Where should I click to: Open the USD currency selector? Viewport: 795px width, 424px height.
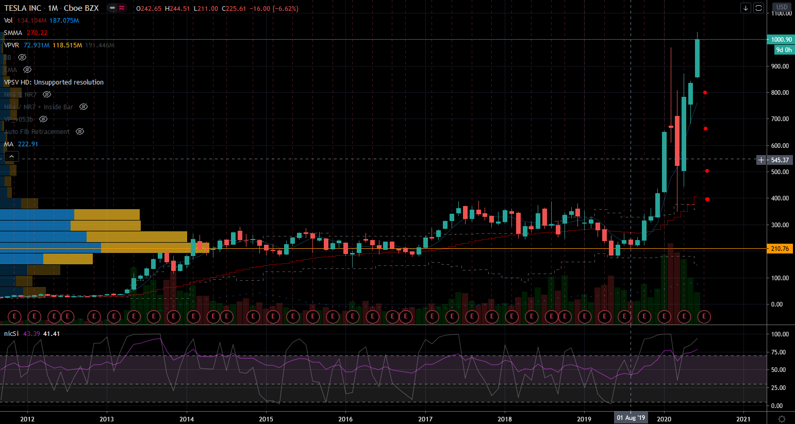point(782,7)
